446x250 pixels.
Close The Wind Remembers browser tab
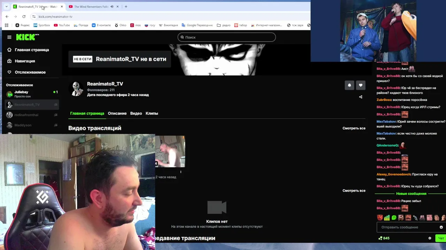click(x=117, y=7)
